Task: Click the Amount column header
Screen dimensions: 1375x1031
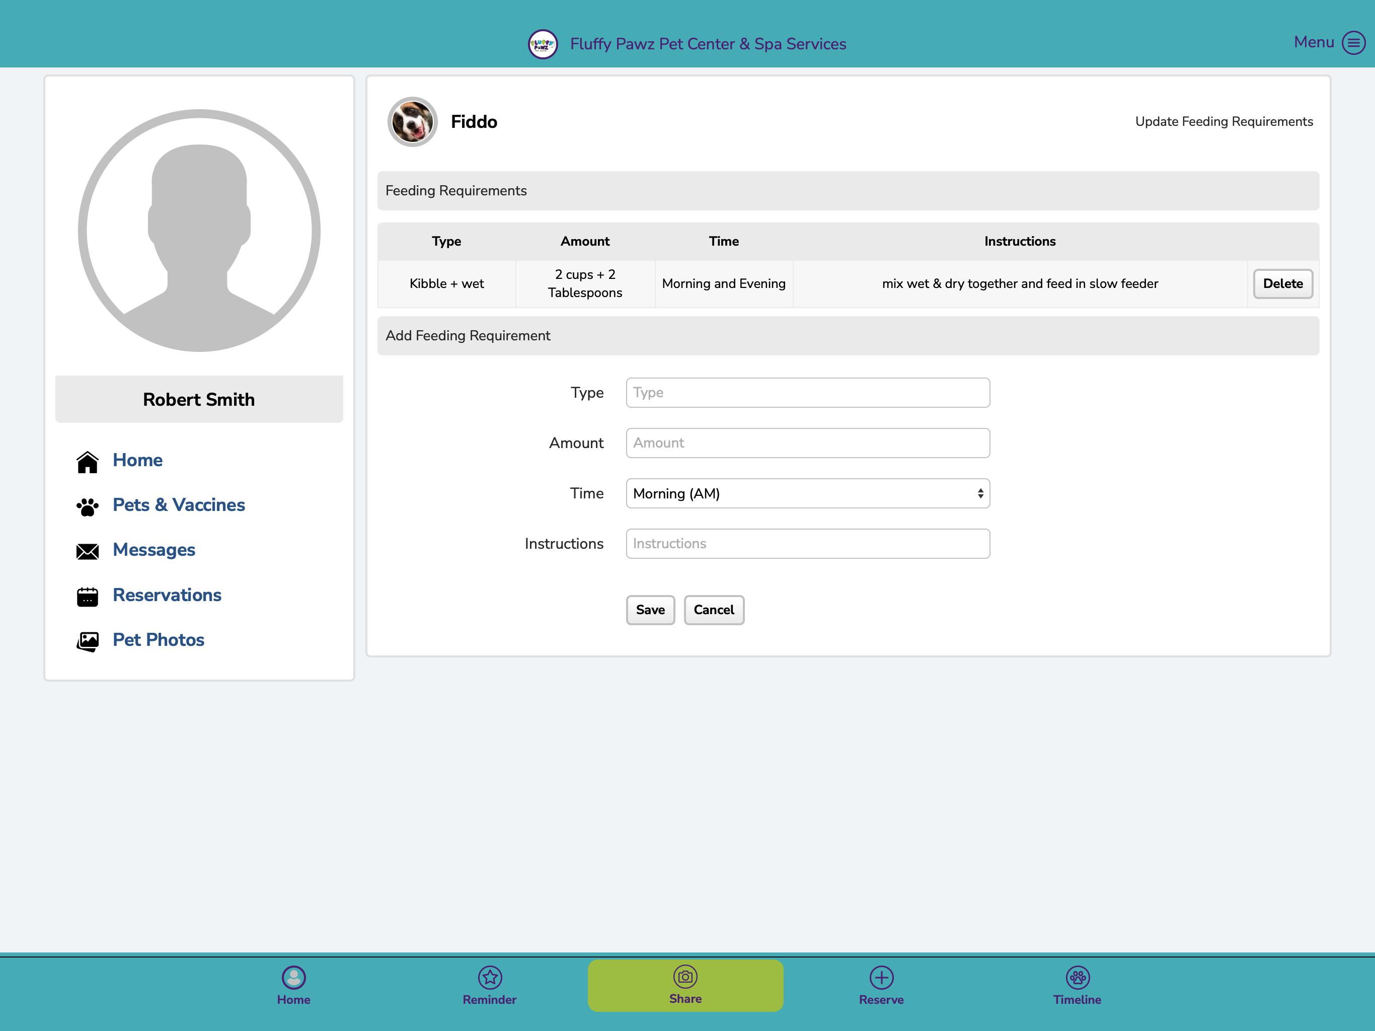Action: (x=584, y=241)
